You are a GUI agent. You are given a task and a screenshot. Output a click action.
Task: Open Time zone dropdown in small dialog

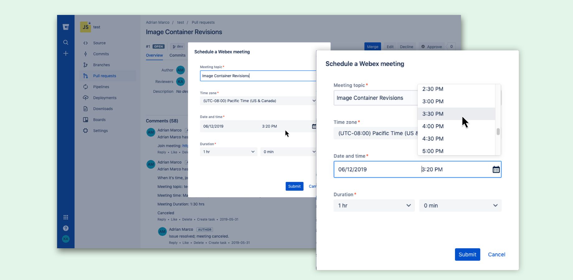click(258, 101)
